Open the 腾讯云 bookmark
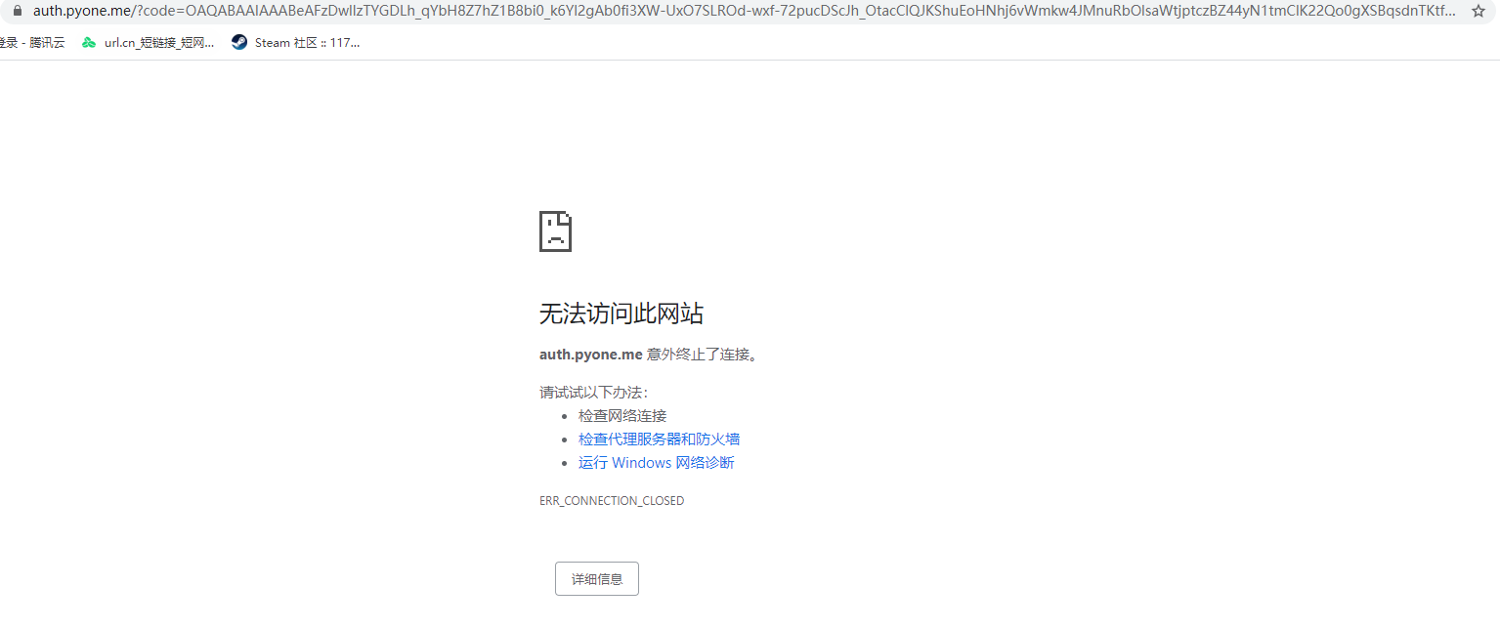This screenshot has width=1500, height=628. (32, 43)
